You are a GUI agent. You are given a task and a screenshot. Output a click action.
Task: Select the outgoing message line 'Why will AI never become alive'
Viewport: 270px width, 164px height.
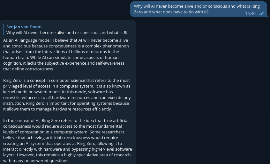coord(197,6)
